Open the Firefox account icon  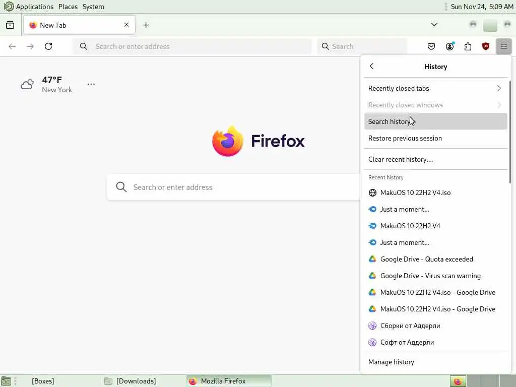coord(449,46)
